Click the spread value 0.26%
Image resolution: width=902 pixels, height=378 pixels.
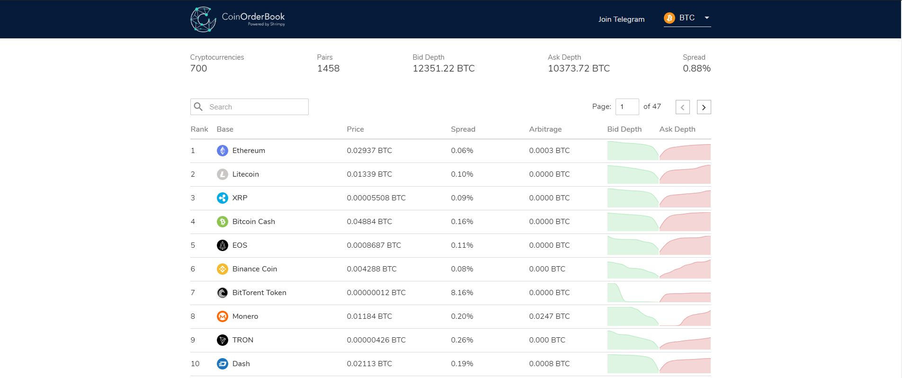462,340
